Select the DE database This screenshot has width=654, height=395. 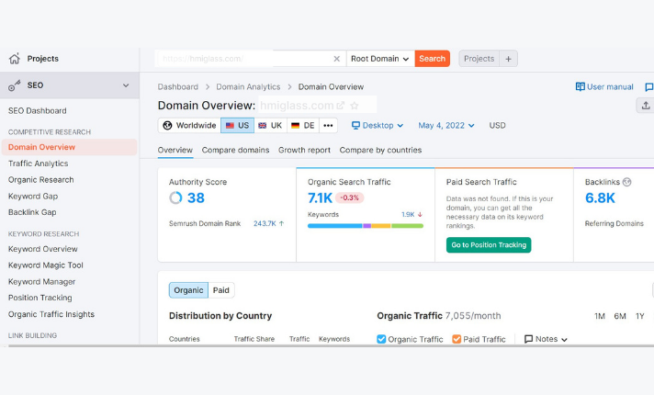(303, 126)
